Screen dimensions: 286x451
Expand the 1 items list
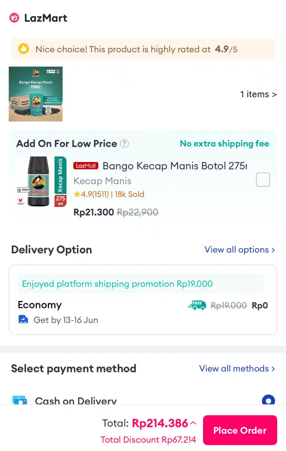pos(258,94)
